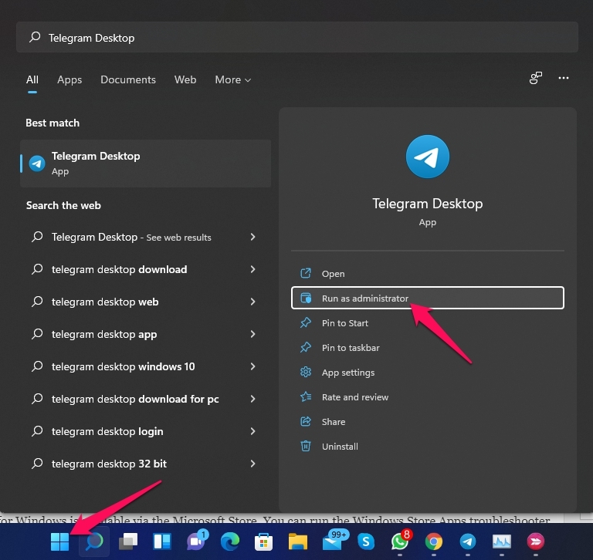Screen dimensions: 593x560
Task: Expand chevron for 'telegram desktop login' row
Action: (x=253, y=431)
